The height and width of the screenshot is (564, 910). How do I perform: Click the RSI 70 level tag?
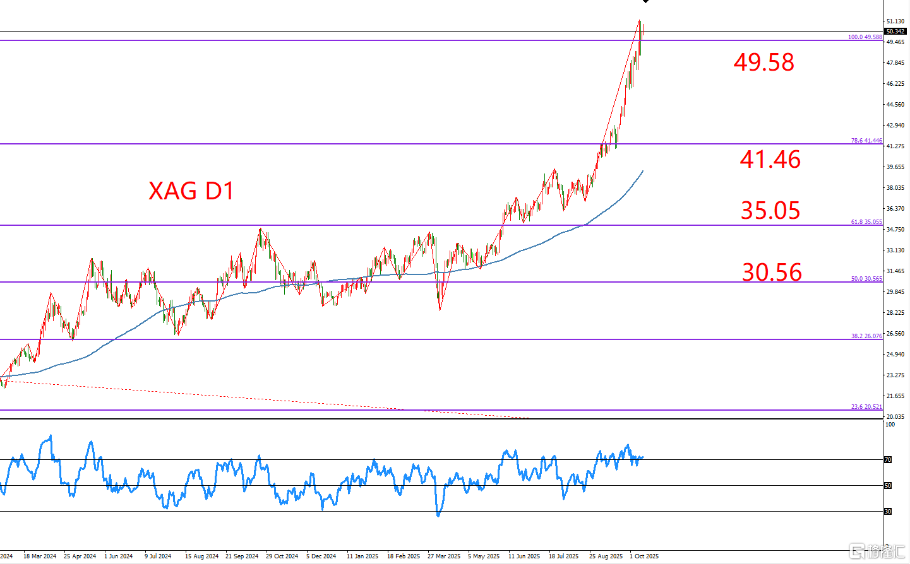tap(888, 460)
